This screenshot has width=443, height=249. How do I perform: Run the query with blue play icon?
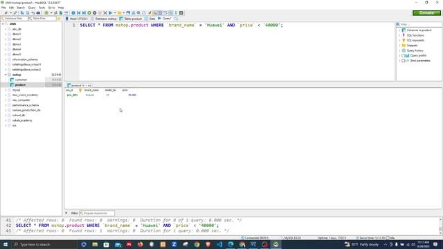point(111,13)
